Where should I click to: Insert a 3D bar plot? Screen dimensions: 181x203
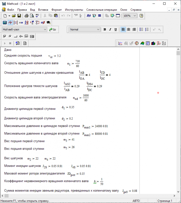153,43
